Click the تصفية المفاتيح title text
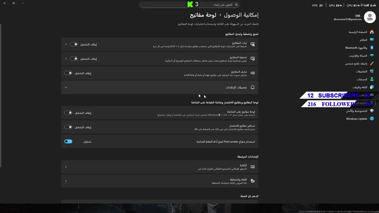This screenshot has height=213, width=379. coord(238,57)
